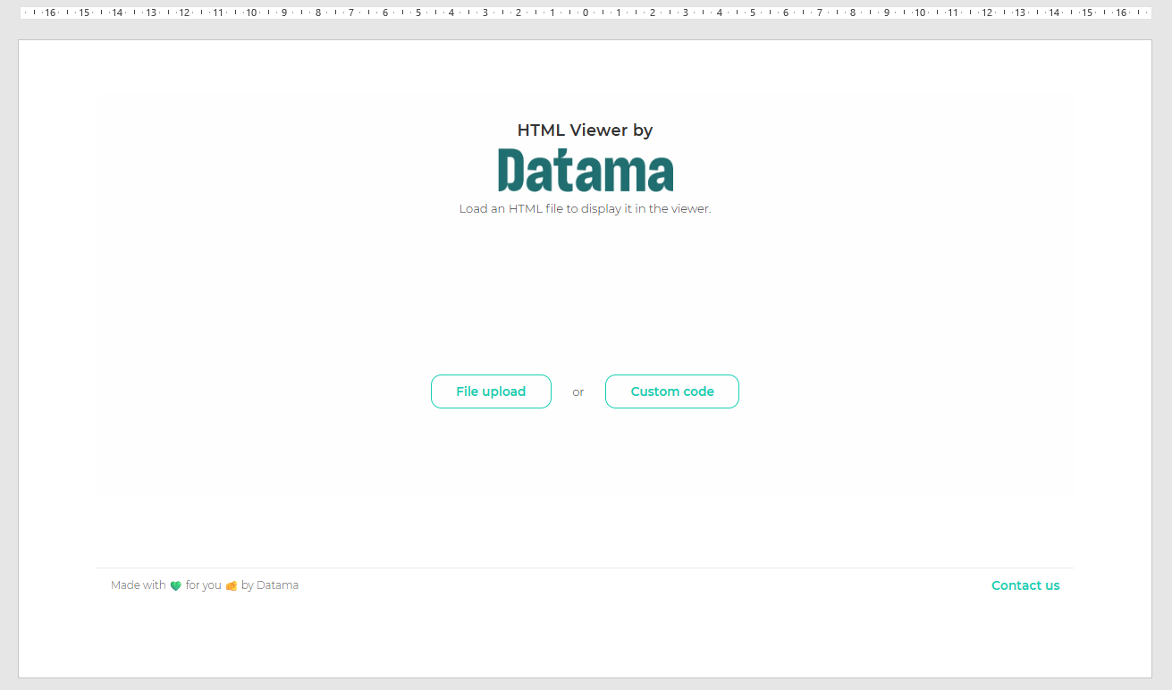Click the Datama logo
The width and height of the screenshot is (1172, 690).
586,170
